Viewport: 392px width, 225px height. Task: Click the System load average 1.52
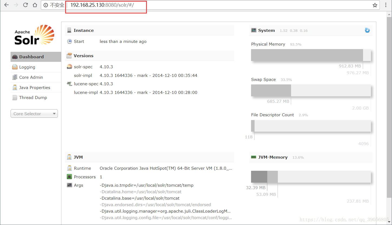284,30
